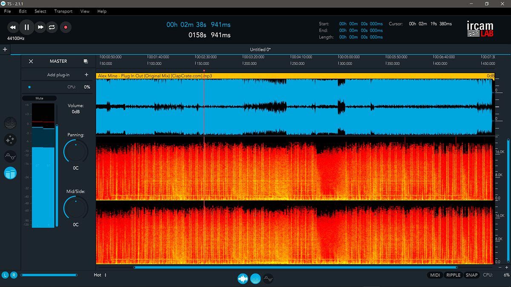Image resolution: width=511 pixels, height=287 pixels.
Task: Click the waveform track area
Action: [x=295, y=107]
